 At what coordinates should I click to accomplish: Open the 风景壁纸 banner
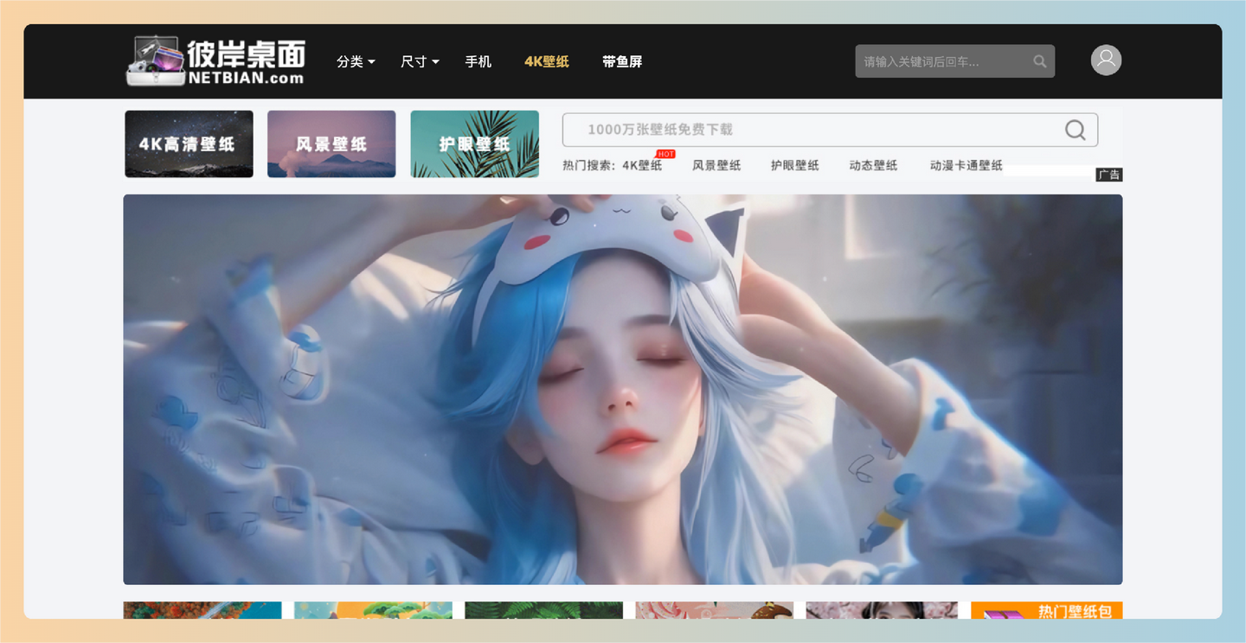pyautogui.click(x=331, y=143)
